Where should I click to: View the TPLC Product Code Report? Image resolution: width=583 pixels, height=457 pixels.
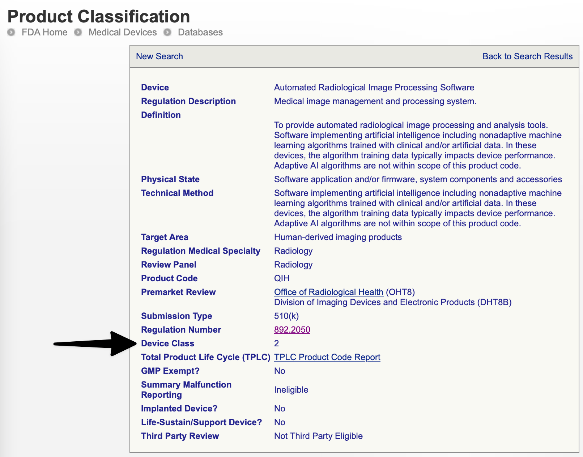click(327, 357)
